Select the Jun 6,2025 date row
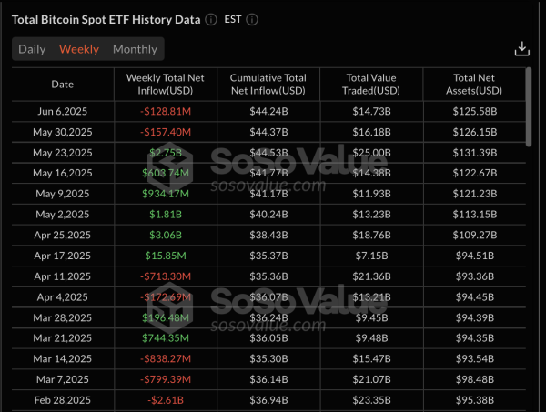 tap(62, 111)
